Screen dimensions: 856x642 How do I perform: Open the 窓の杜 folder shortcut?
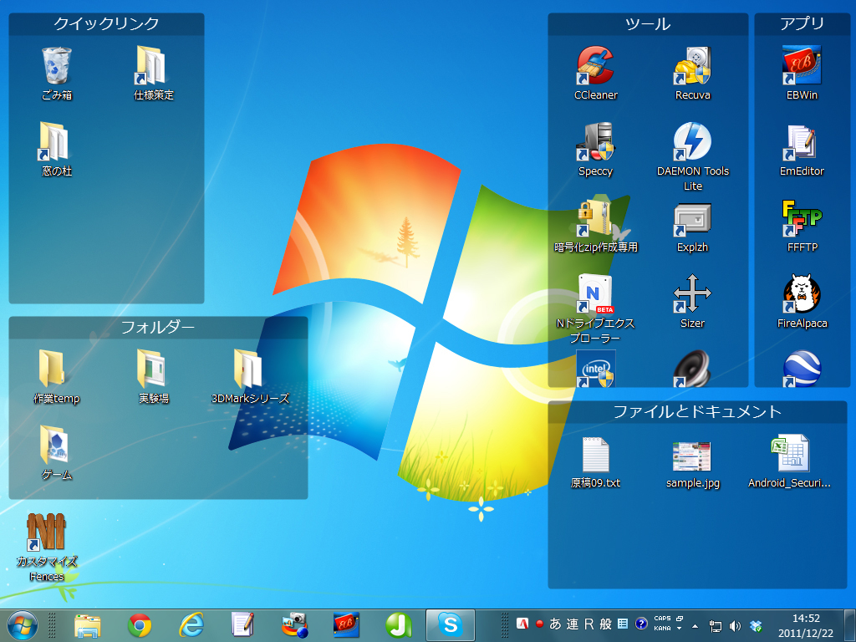click(x=57, y=149)
